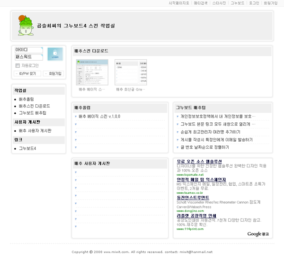Click arrow icon beside 글 번호 날짜순 tip

tap(177, 147)
